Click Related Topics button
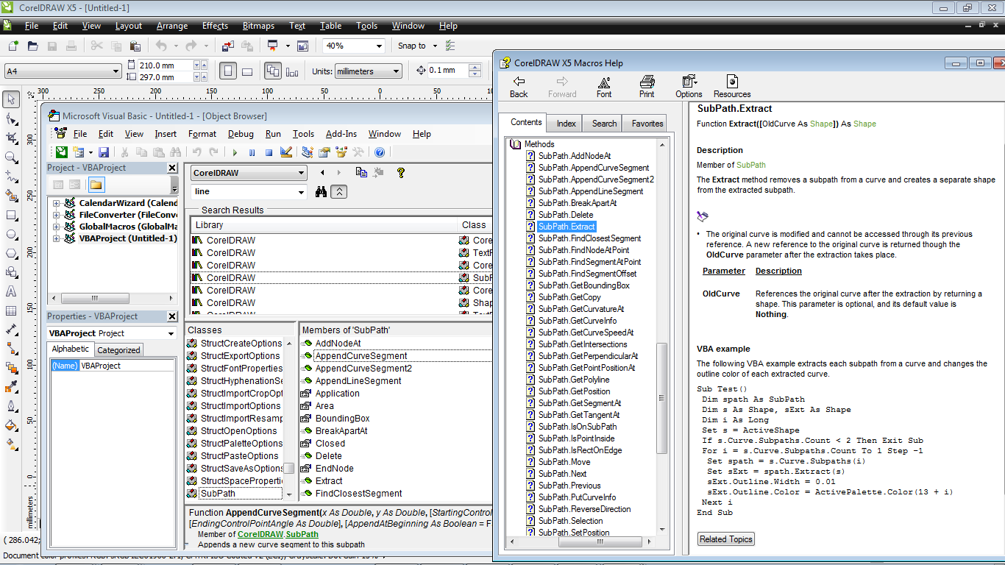Viewport: 1005px width, 565px height. 726,539
